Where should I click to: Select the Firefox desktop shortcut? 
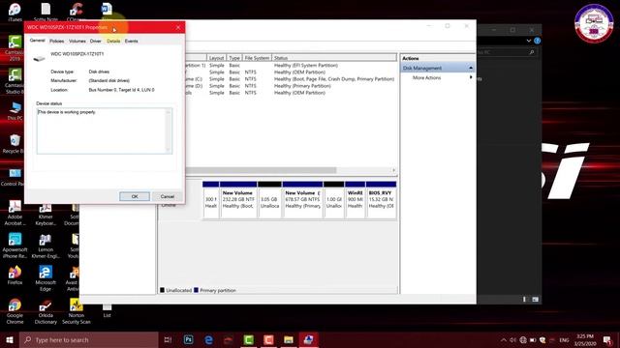15,275
